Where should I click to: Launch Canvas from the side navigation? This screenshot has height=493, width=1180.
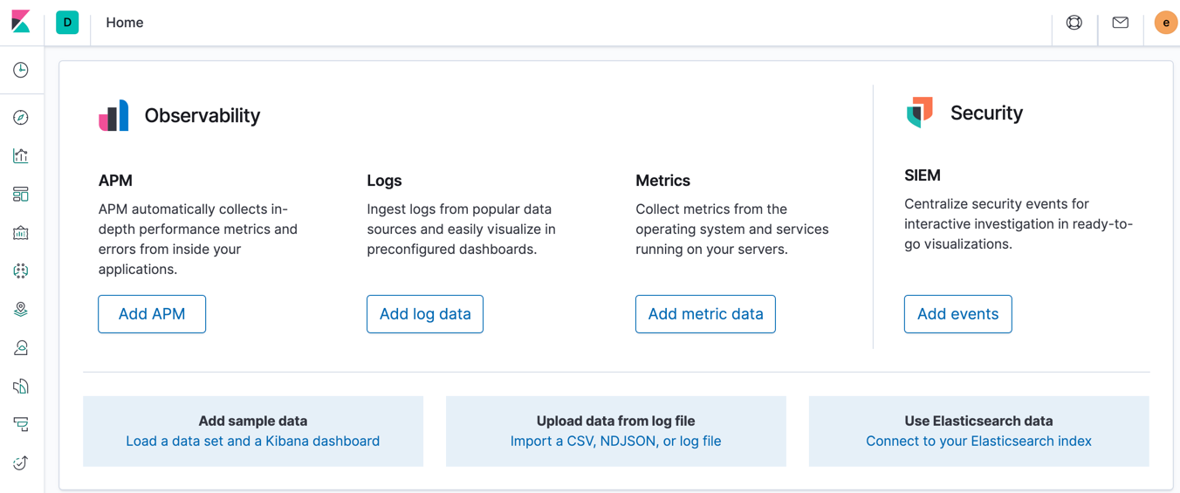21,233
